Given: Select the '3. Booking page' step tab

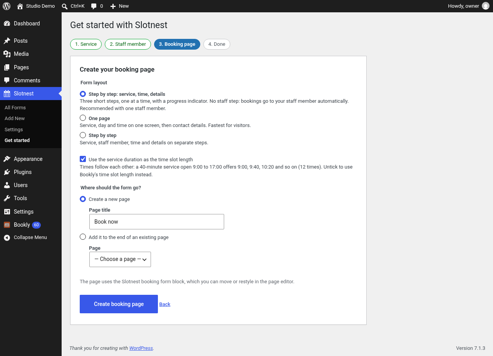Looking at the screenshot, I should 177,44.
